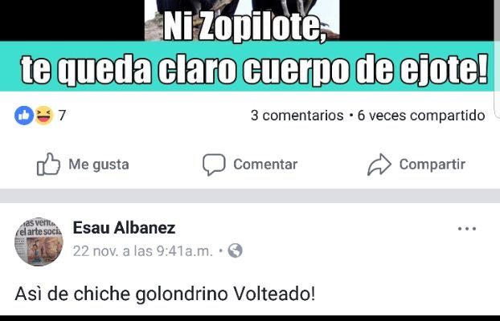Click the Compartir share arrow icon
The height and width of the screenshot is (321, 500).
pyautogui.click(x=379, y=165)
